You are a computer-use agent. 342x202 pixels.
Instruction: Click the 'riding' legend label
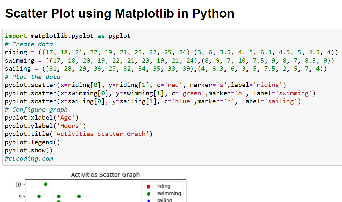(164, 186)
